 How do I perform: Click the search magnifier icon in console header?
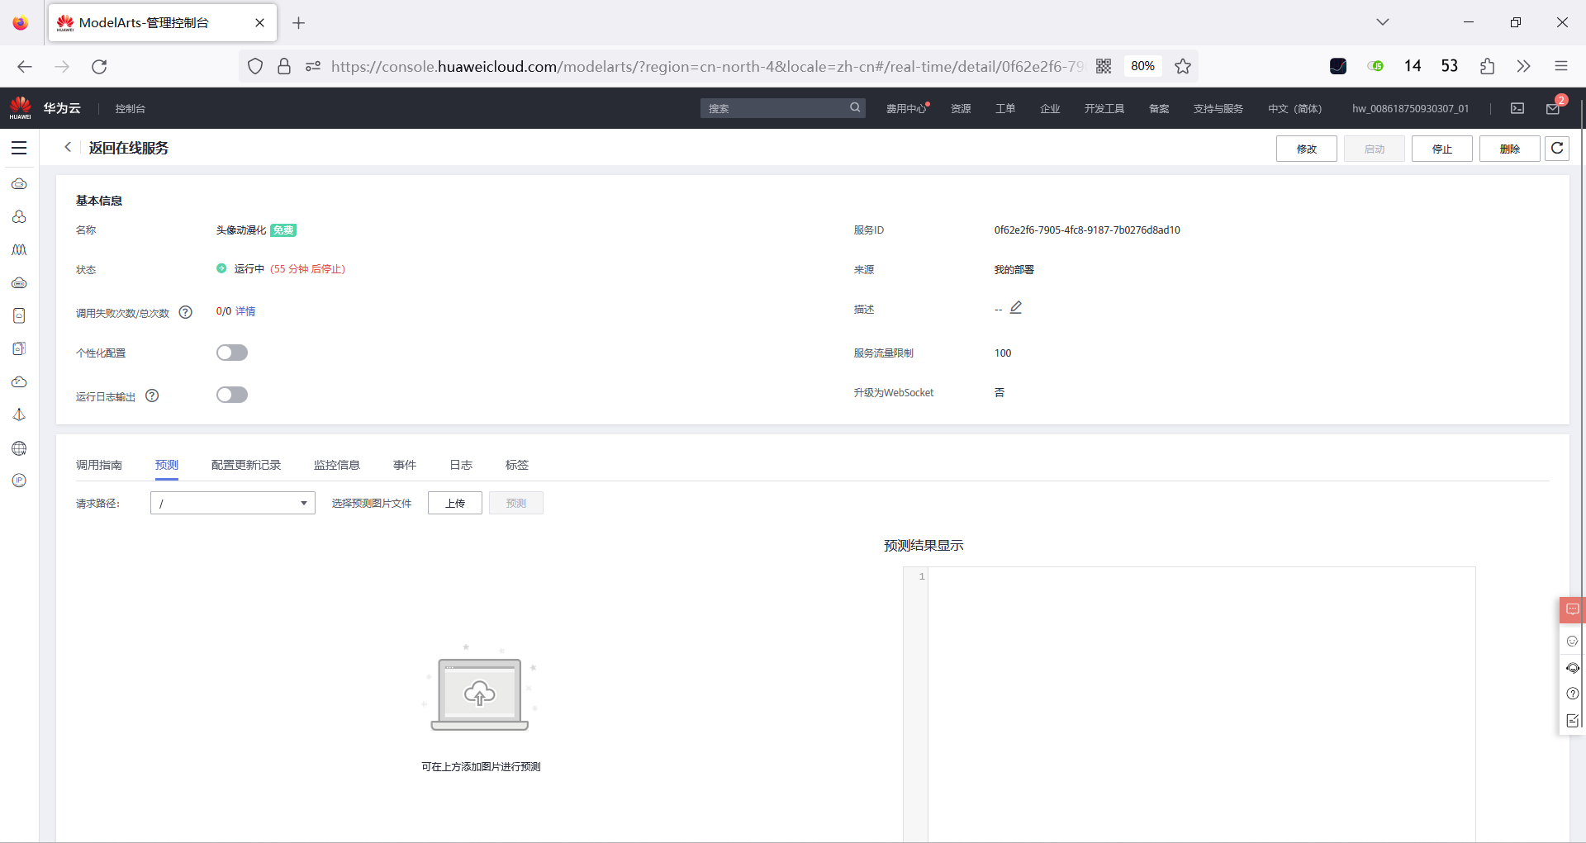(855, 107)
